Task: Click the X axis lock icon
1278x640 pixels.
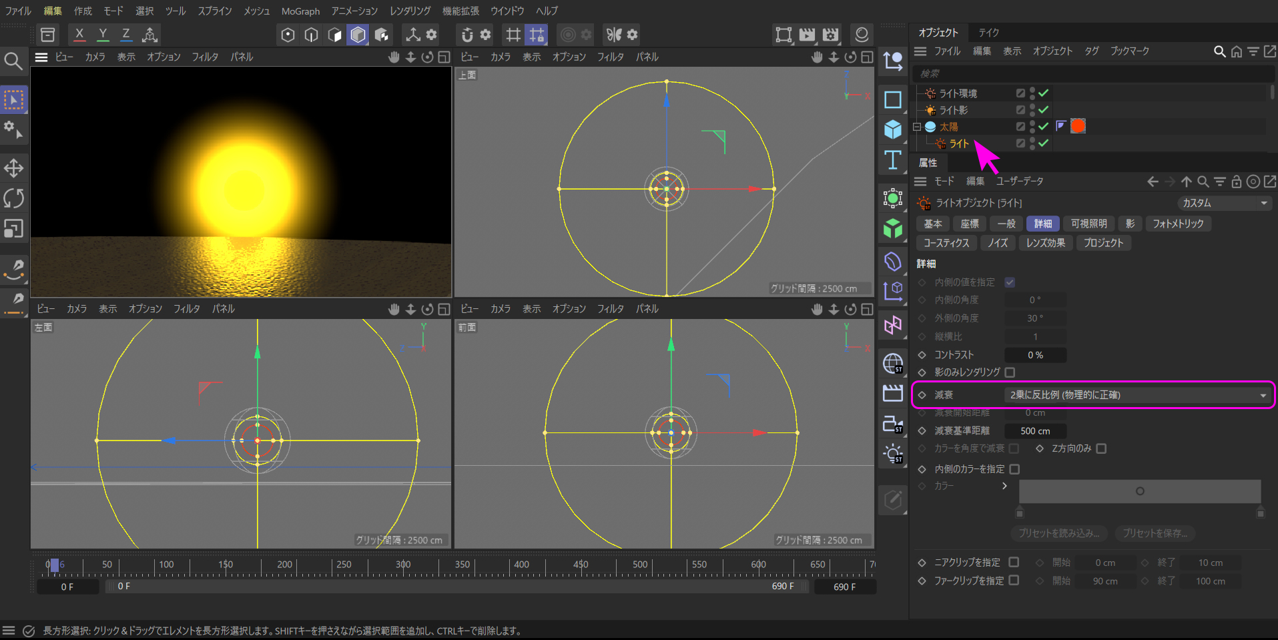Action: point(79,35)
